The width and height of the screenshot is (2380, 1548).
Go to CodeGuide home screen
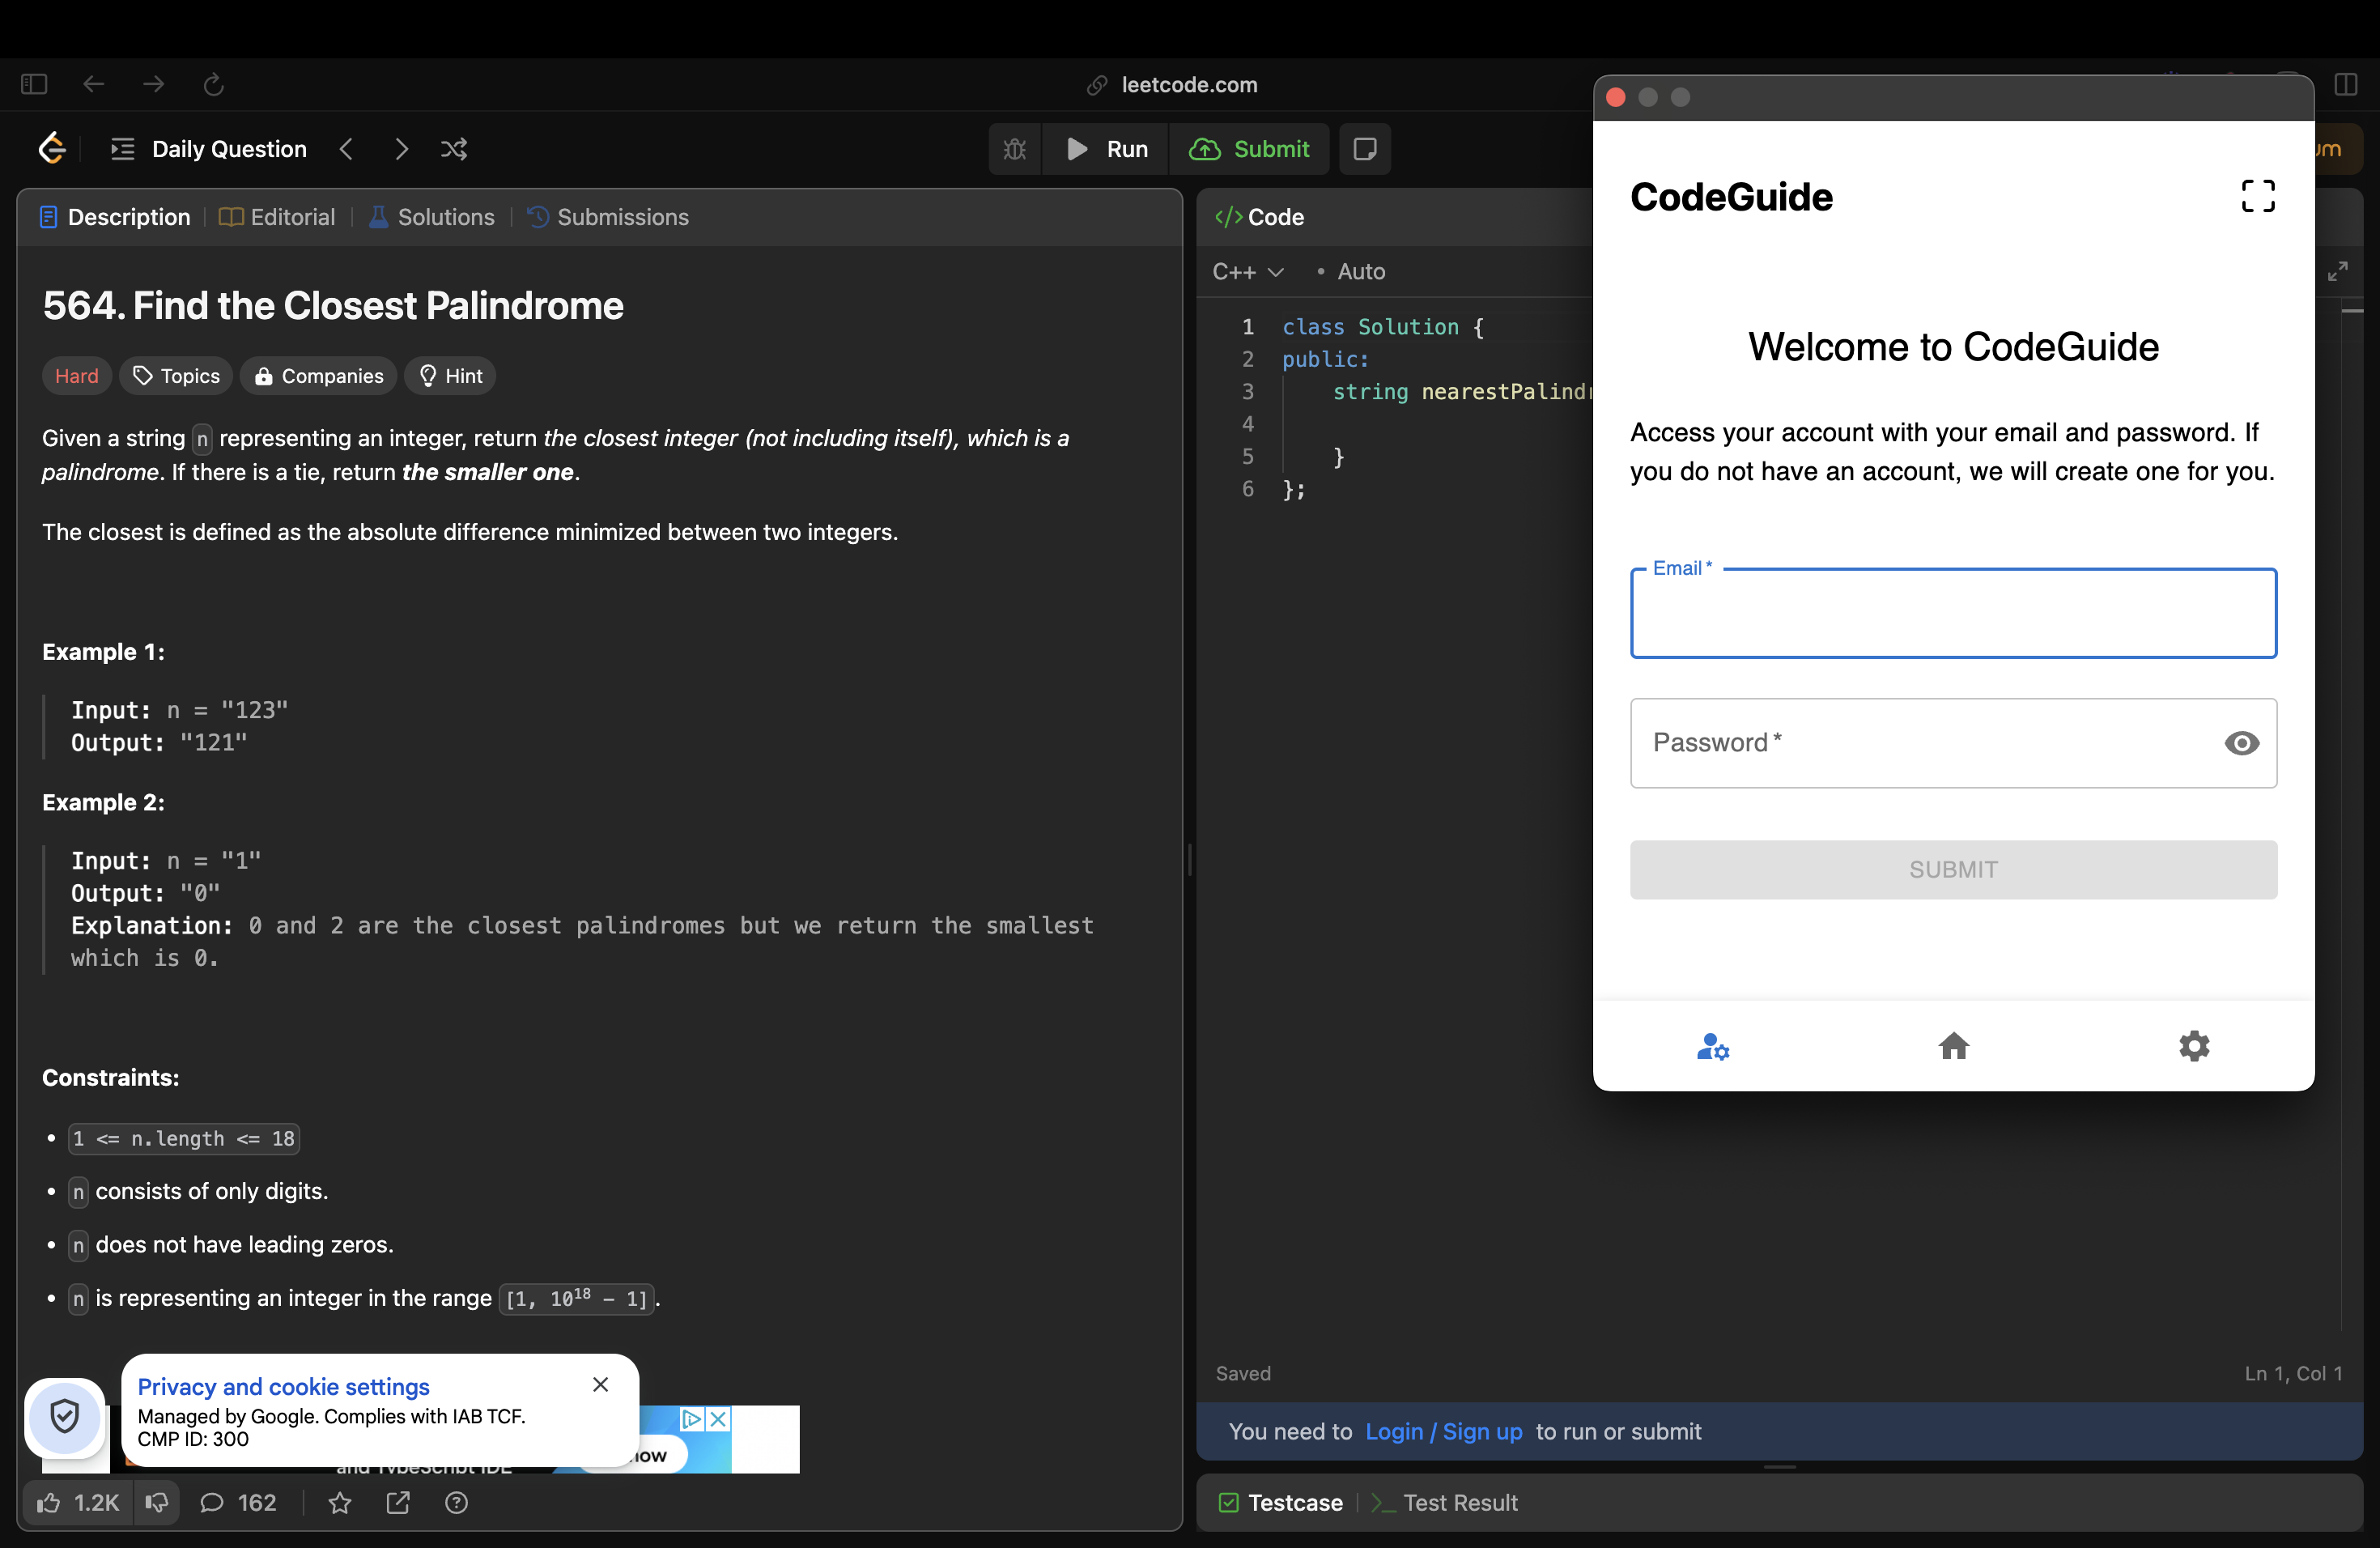pyautogui.click(x=1952, y=1046)
